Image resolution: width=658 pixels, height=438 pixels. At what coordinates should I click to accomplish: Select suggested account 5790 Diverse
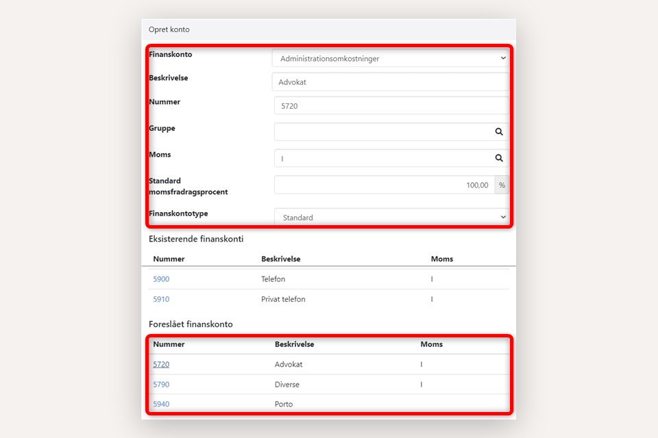pyautogui.click(x=161, y=385)
